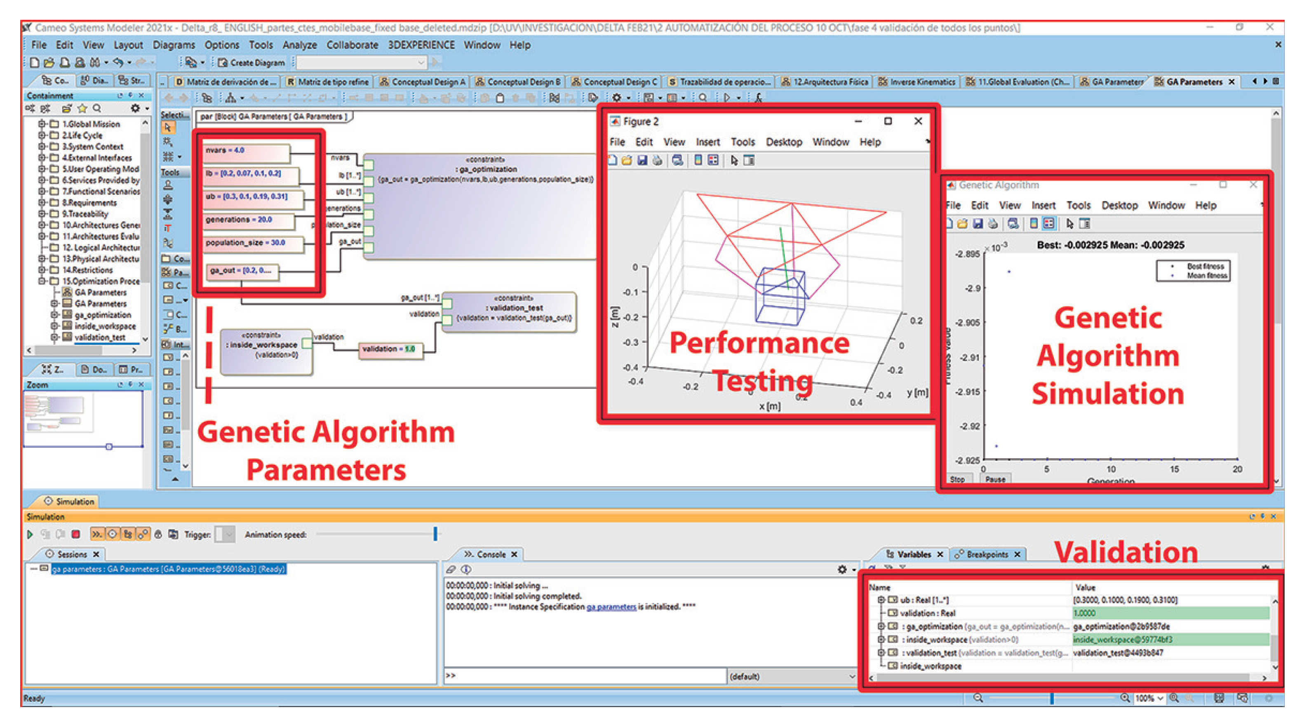Click the star favorites icon in Containment panel

82,108
